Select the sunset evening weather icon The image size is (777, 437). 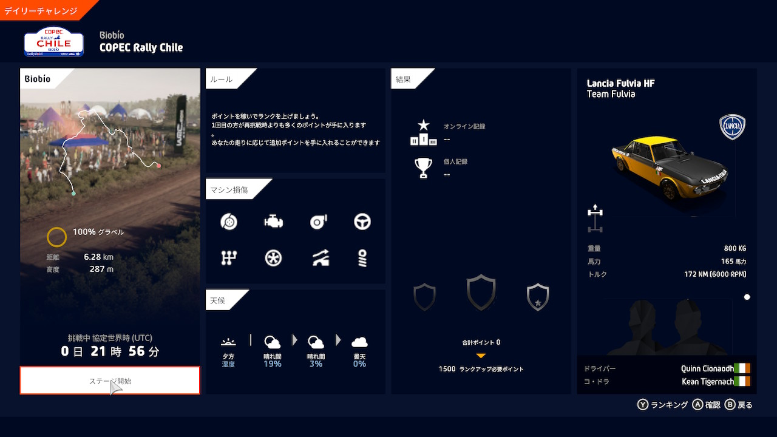tap(228, 342)
